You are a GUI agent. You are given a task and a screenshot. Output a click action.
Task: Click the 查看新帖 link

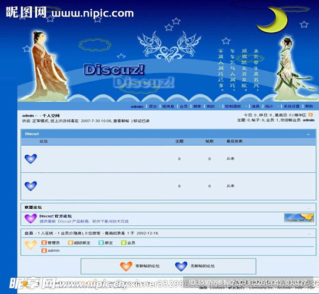(x=121, y=121)
